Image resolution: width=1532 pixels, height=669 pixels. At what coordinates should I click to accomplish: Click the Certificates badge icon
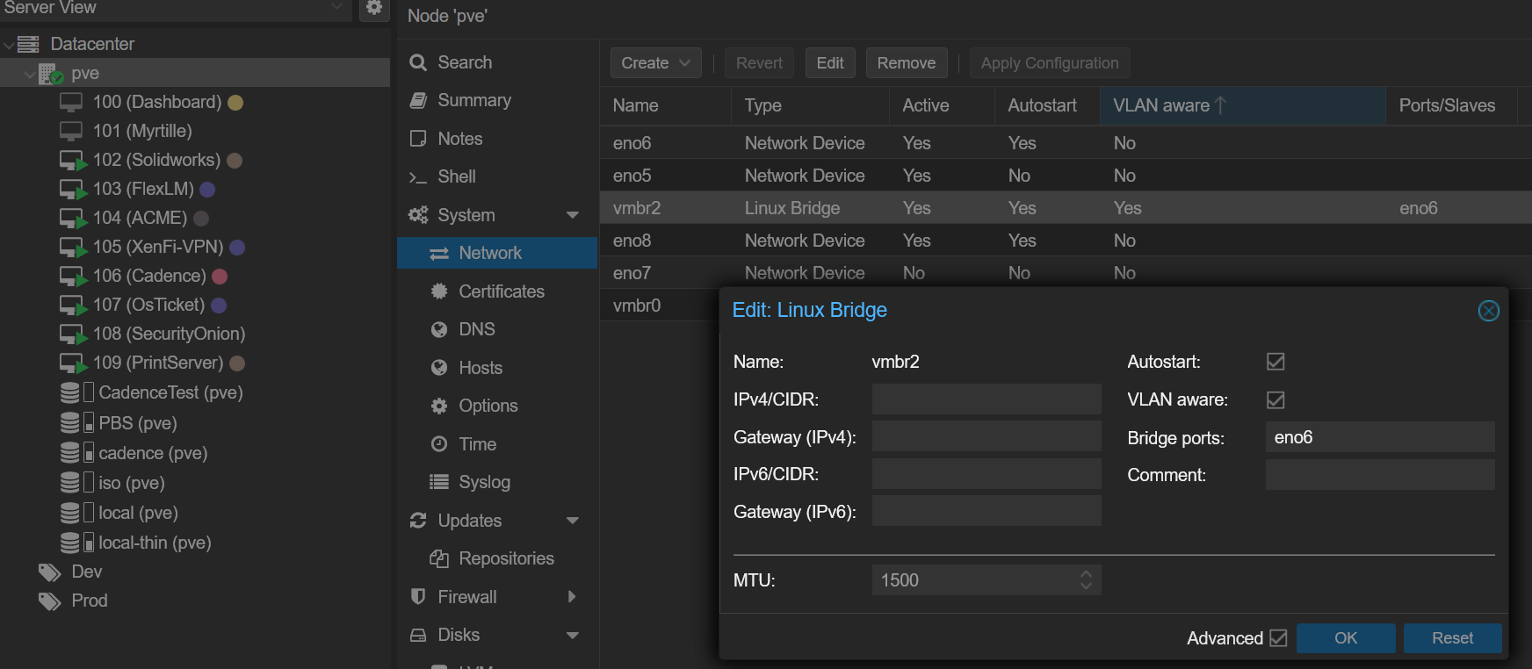(439, 291)
